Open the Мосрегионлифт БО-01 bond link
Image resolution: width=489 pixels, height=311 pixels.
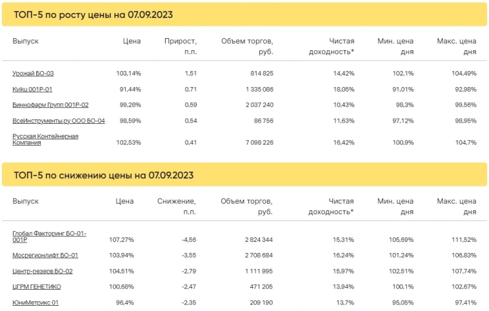click(46, 256)
